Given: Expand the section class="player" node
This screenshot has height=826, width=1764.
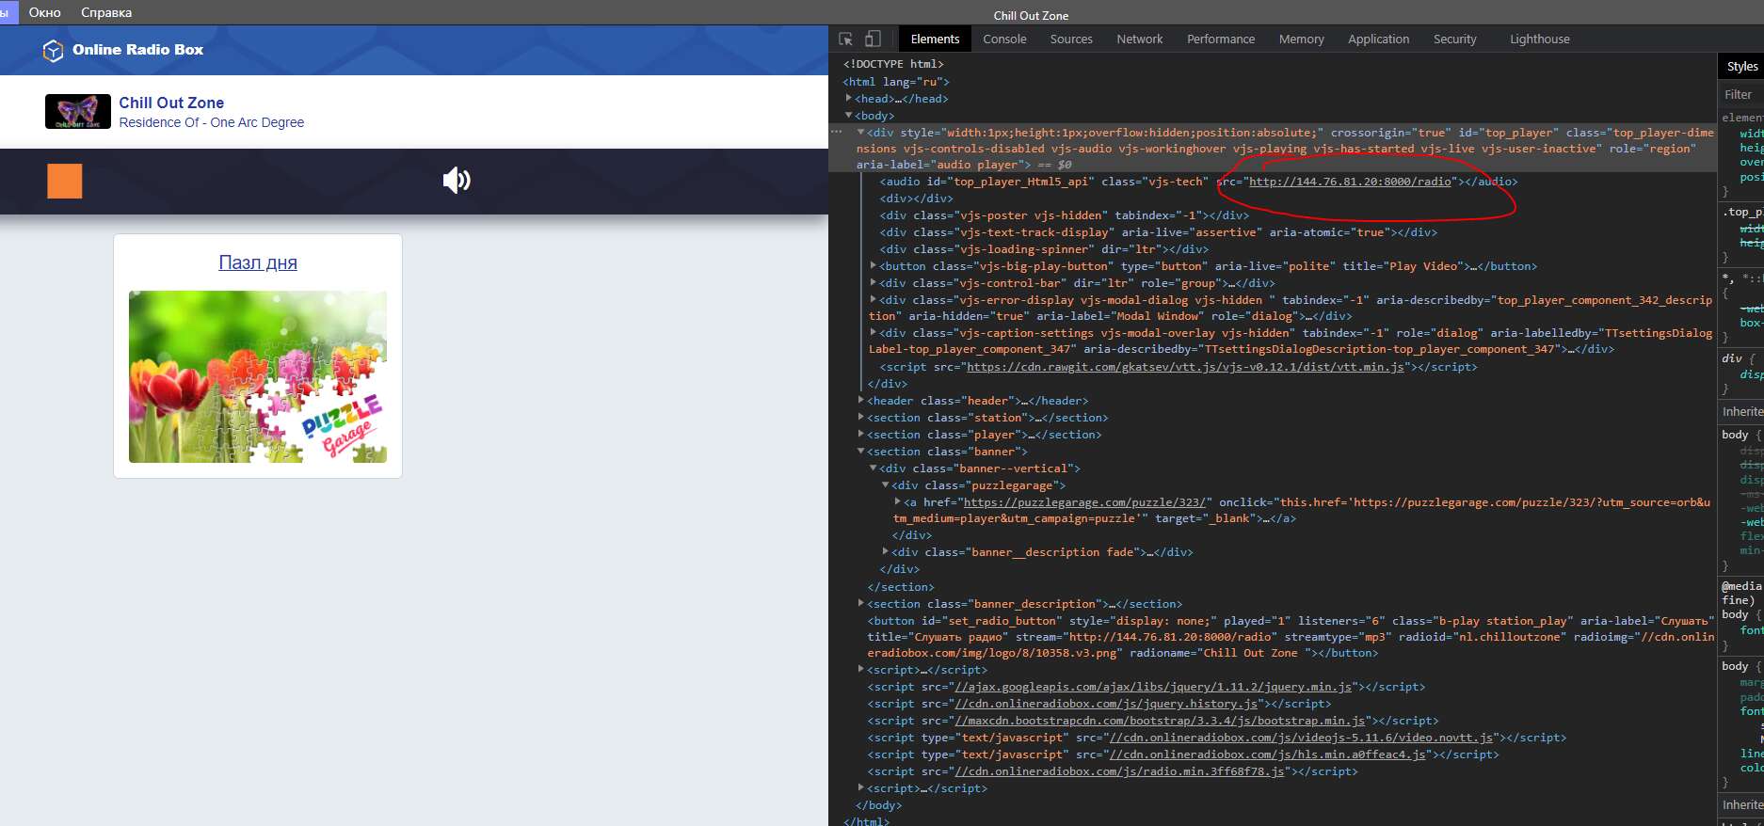Looking at the screenshot, I should pos(861,435).
